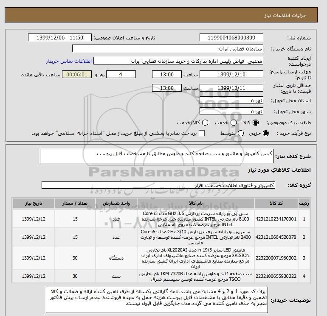Image resolution: width=327 pixels, height=316 pixels.
Task: Click product code 2232100655930322
Action: point(276,276)
